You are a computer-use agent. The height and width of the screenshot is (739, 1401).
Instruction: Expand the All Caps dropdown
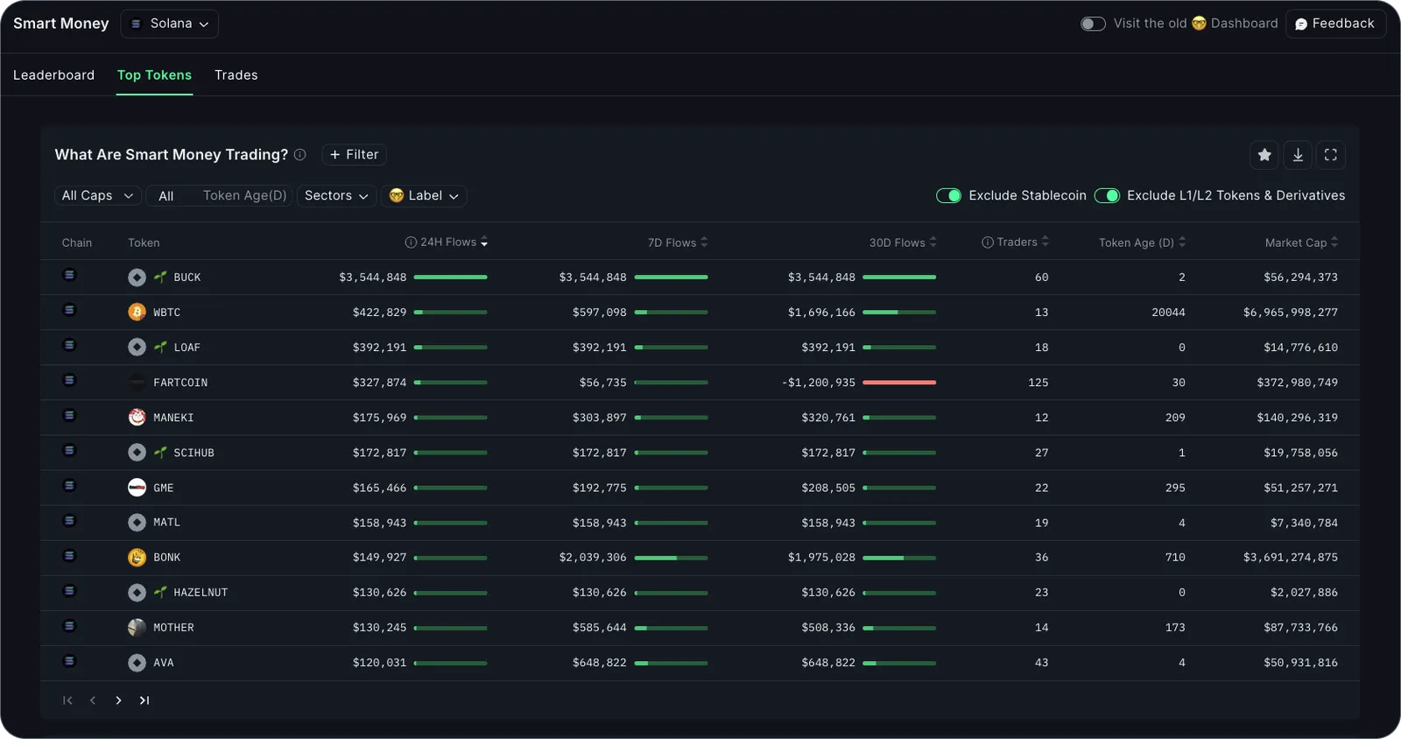click(x=97, y=196)
